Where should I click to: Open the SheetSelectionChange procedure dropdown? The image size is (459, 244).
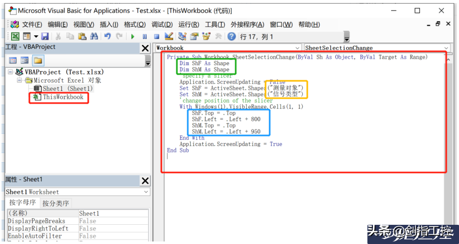446,48
